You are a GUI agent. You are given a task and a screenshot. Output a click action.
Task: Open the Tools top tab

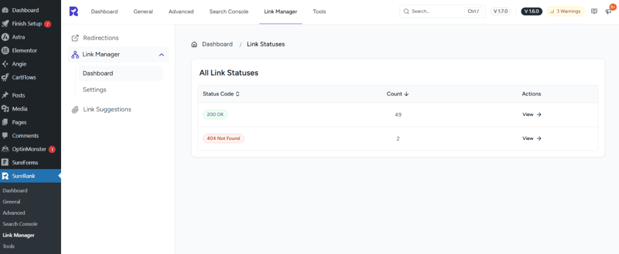[319, 12]
